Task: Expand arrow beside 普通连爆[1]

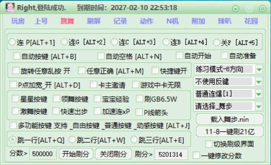Action: pos(259,94)
